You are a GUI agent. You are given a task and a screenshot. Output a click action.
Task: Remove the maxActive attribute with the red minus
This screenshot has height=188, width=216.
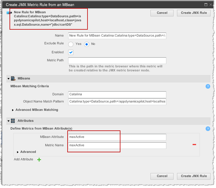[x=194, y=145]
